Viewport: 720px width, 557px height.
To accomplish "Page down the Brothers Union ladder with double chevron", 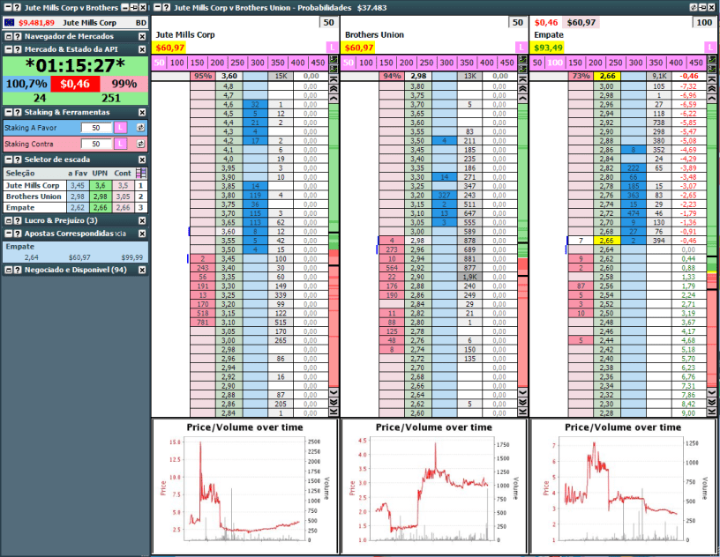I will click(522, 403).
